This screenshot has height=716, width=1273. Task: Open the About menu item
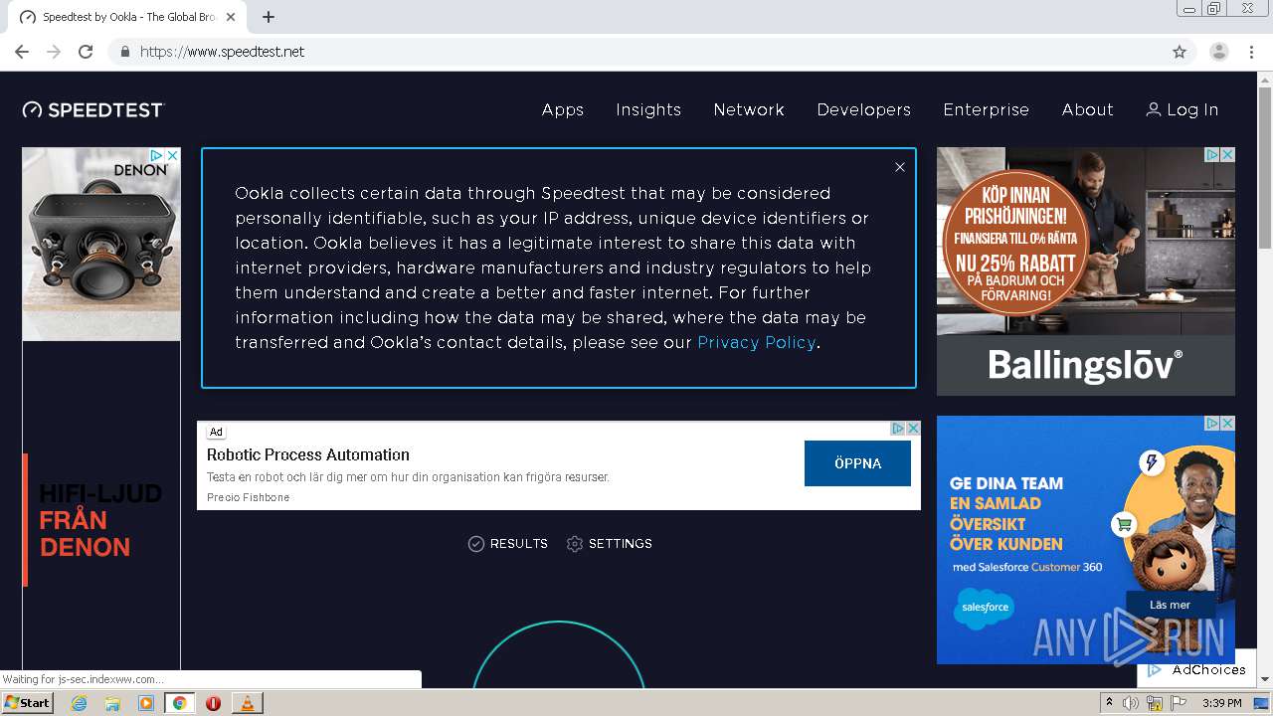tap(1088, 109)
